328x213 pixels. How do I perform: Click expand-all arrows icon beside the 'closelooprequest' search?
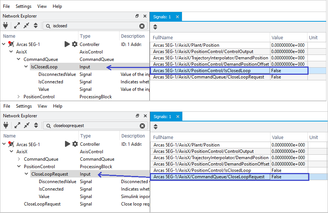click(17, 126)
